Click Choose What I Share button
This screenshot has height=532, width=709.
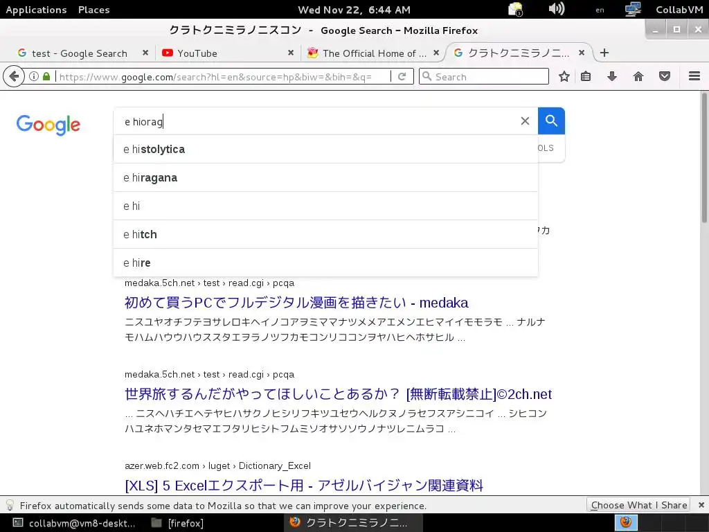pyautogui.click(x=638, y=505)
